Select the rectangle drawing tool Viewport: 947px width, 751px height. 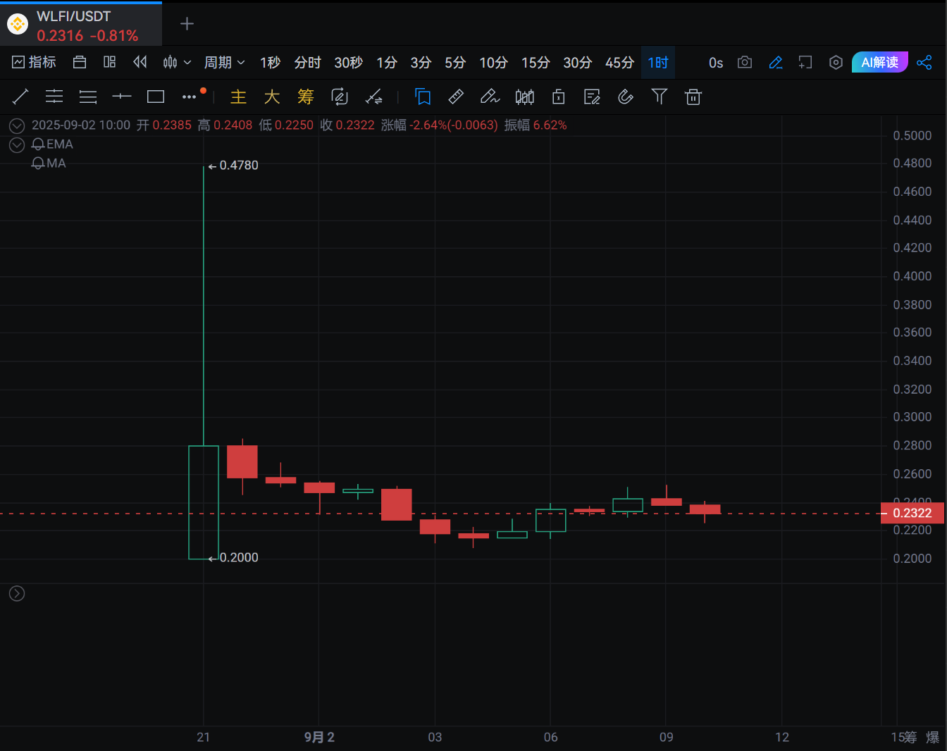[156, 97]
